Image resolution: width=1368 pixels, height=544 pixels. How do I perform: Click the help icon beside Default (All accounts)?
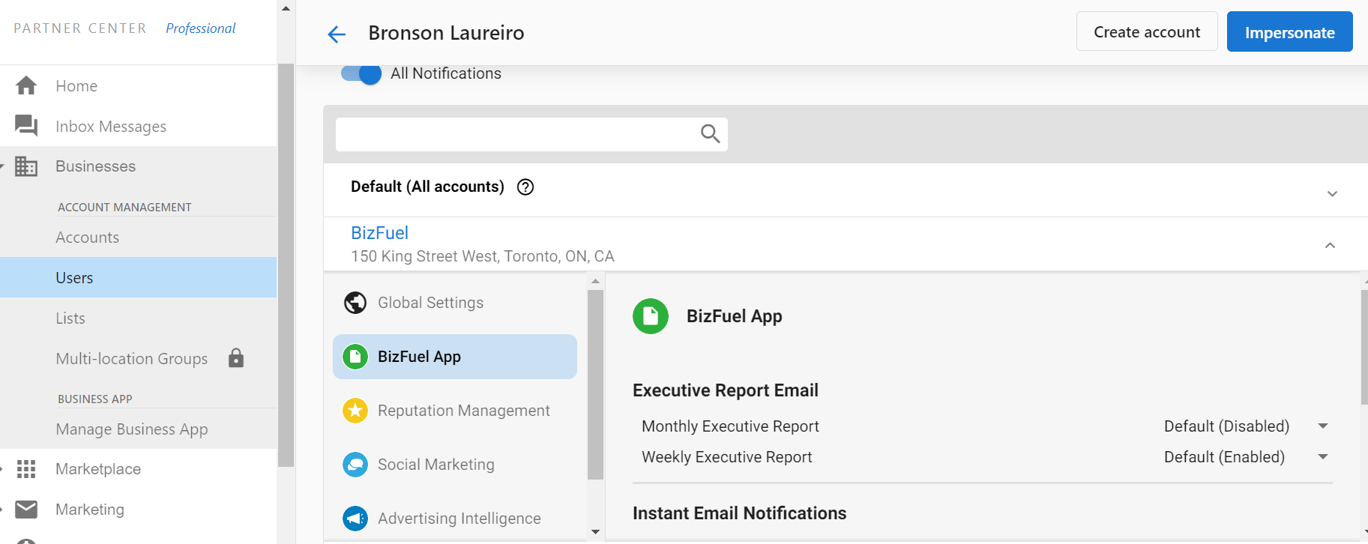point(525,187)
